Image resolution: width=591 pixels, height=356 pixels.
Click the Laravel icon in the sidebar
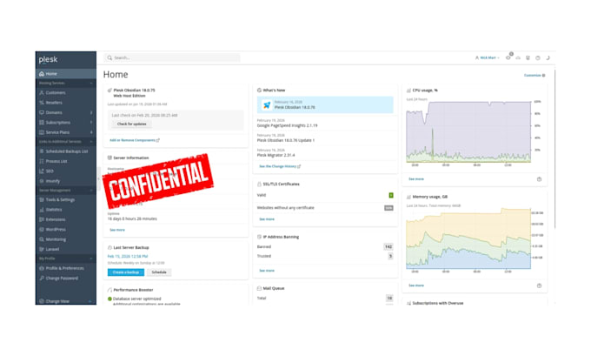(42, 249)
